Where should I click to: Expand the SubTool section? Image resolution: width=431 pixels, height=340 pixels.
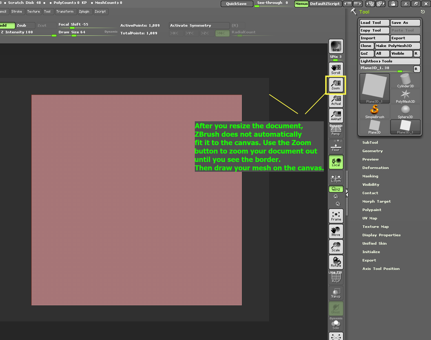point(370,143)
